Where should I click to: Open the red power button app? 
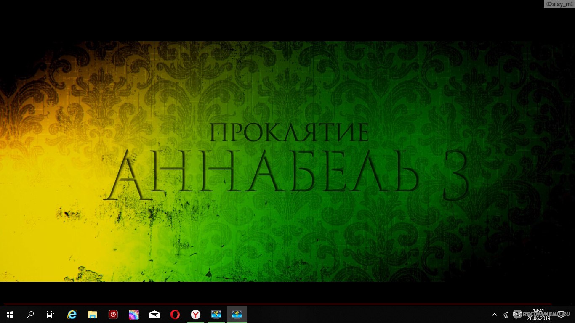tap(113, 315)
